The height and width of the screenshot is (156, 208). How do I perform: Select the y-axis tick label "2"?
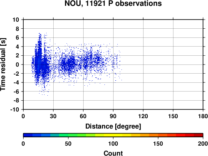tap(17, 56)
